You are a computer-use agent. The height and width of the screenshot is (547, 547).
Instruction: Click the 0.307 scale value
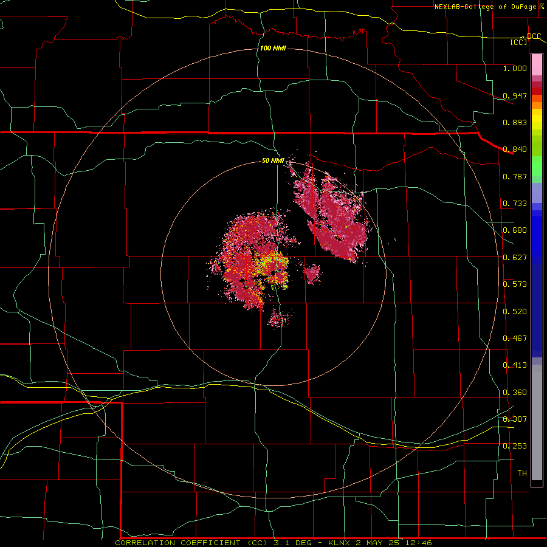tap(515, 419)
